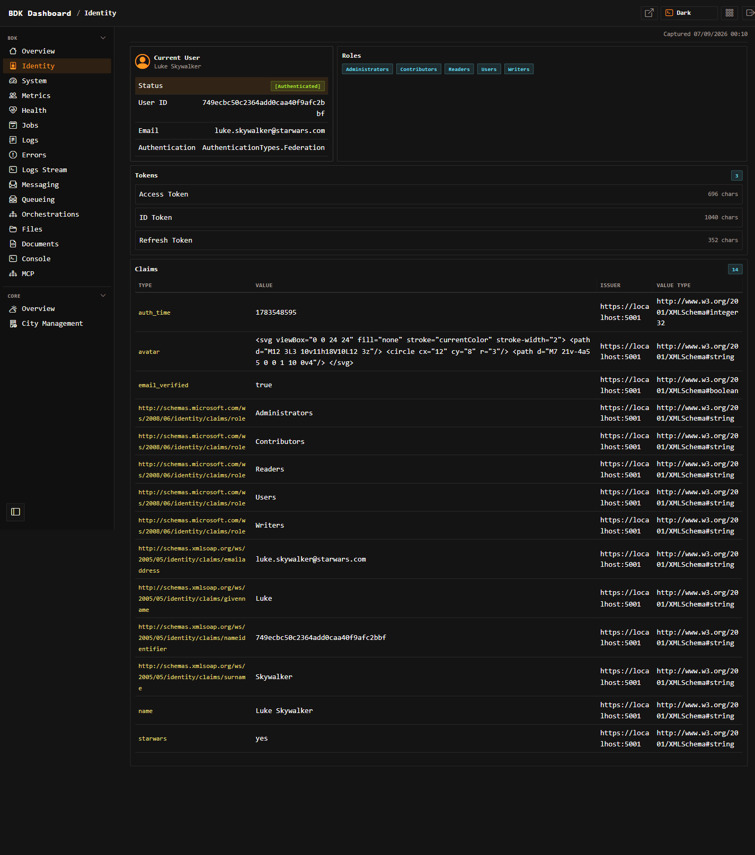The width and height of the screenshot is (755, 855).
Task: Click the Console terminal icon
Action: pyautogui.click(x=13, y=259)
